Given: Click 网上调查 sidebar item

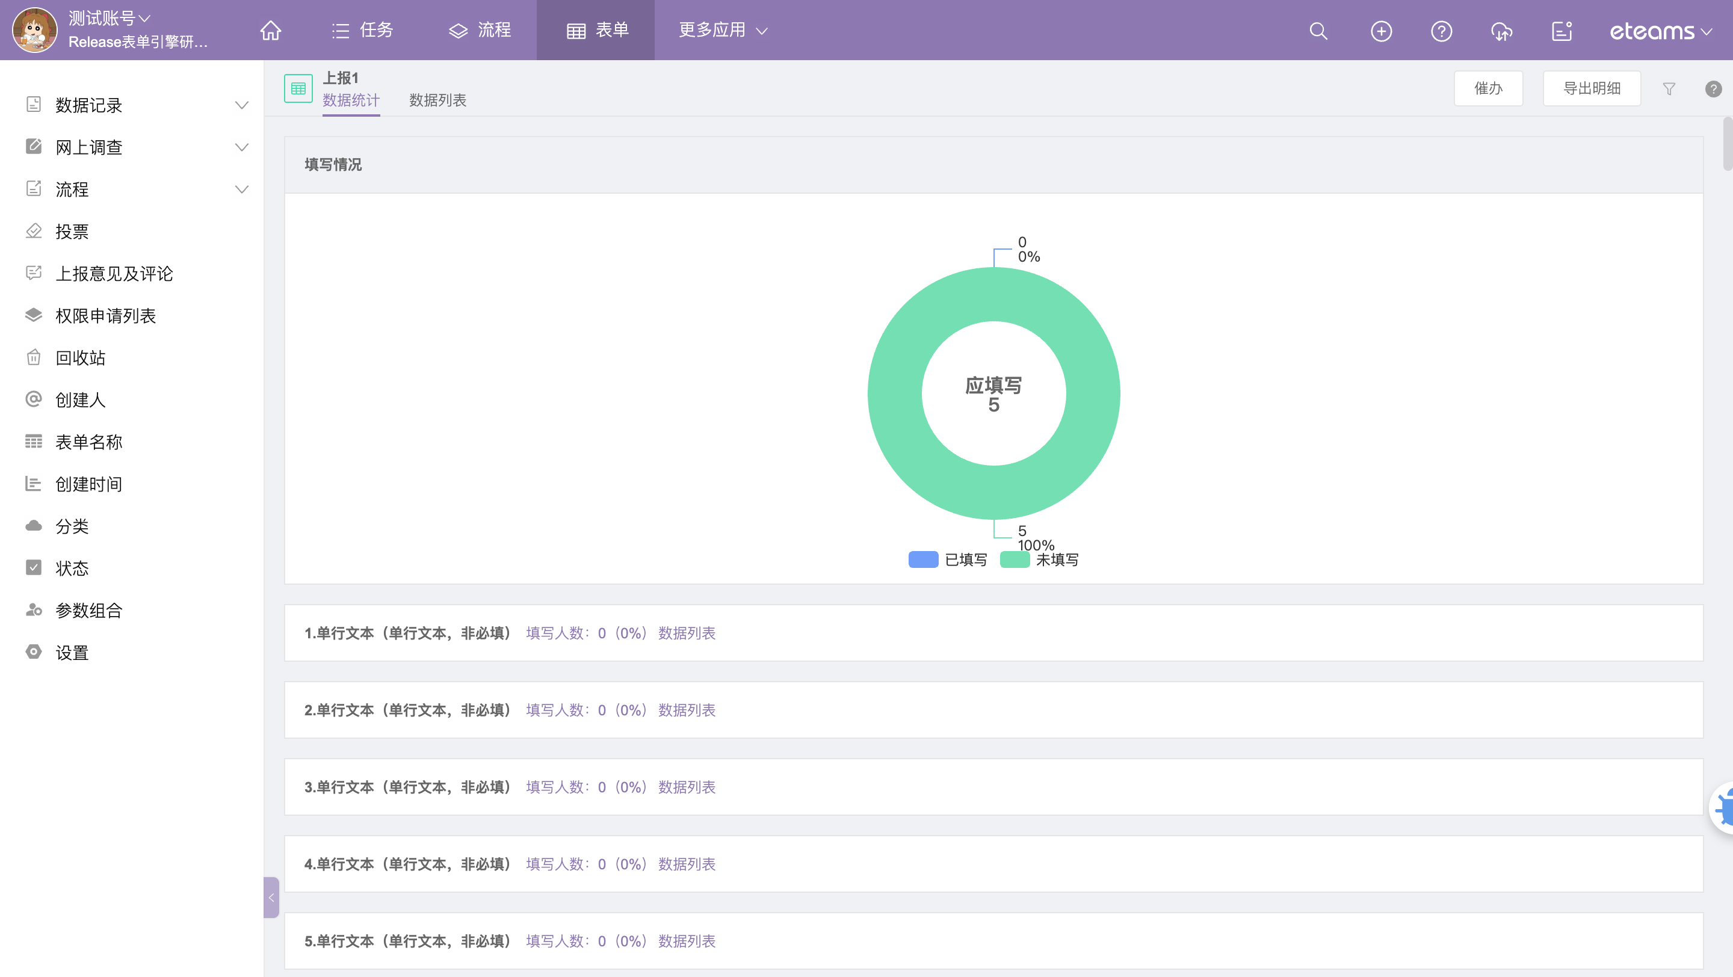Looking at the screenshot, I should [x=89, y=147].
